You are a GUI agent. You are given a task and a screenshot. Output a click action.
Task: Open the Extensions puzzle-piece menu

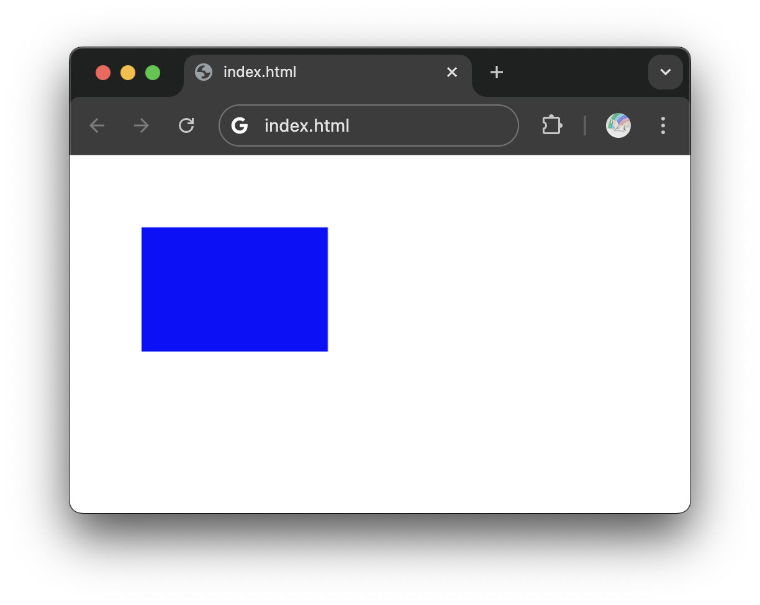pyautogui.click(x=552, y=125)
